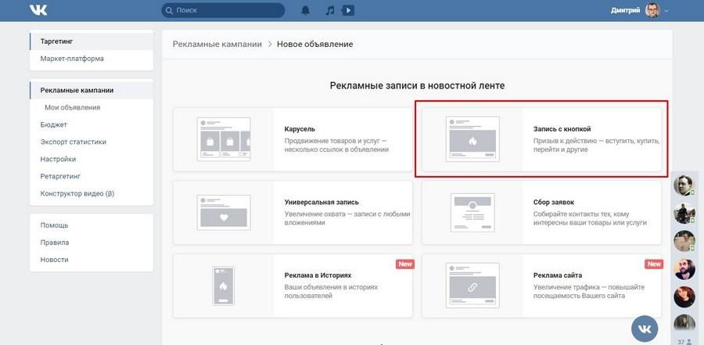This screenshot has height=345, width=704.
Task: Open Экспорт статистики sidebar item
Action: pyautogui.click(x=92, y=142)
